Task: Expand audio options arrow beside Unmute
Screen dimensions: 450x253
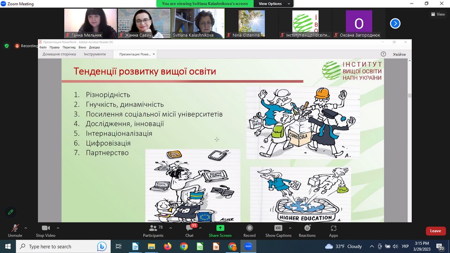Action: click(x=26, y=228)
